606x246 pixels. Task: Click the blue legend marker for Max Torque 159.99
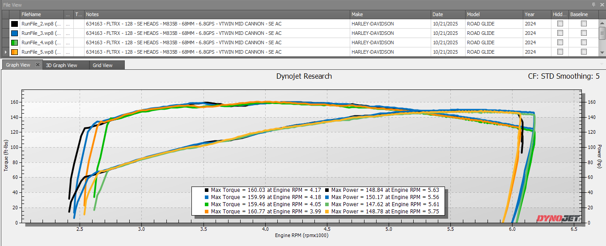coord(207,197)
